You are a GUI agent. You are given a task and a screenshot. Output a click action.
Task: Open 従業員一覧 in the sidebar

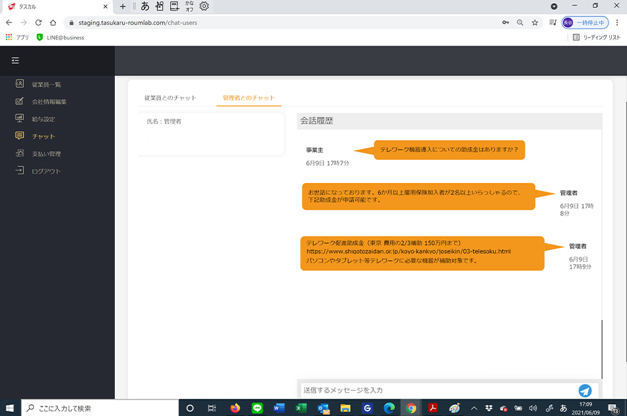46,85
